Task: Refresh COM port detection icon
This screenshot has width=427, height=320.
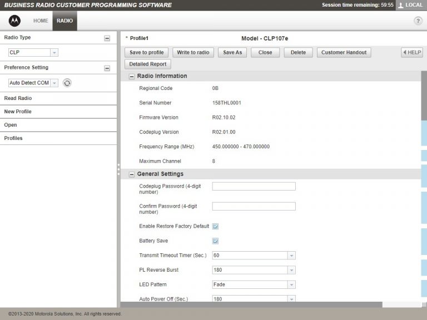Action: click(x=67, y=83)
